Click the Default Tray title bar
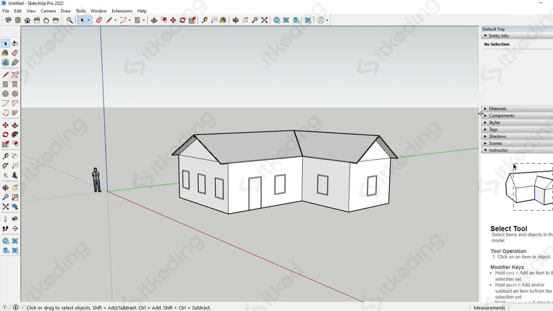 (x=517, y=29)
